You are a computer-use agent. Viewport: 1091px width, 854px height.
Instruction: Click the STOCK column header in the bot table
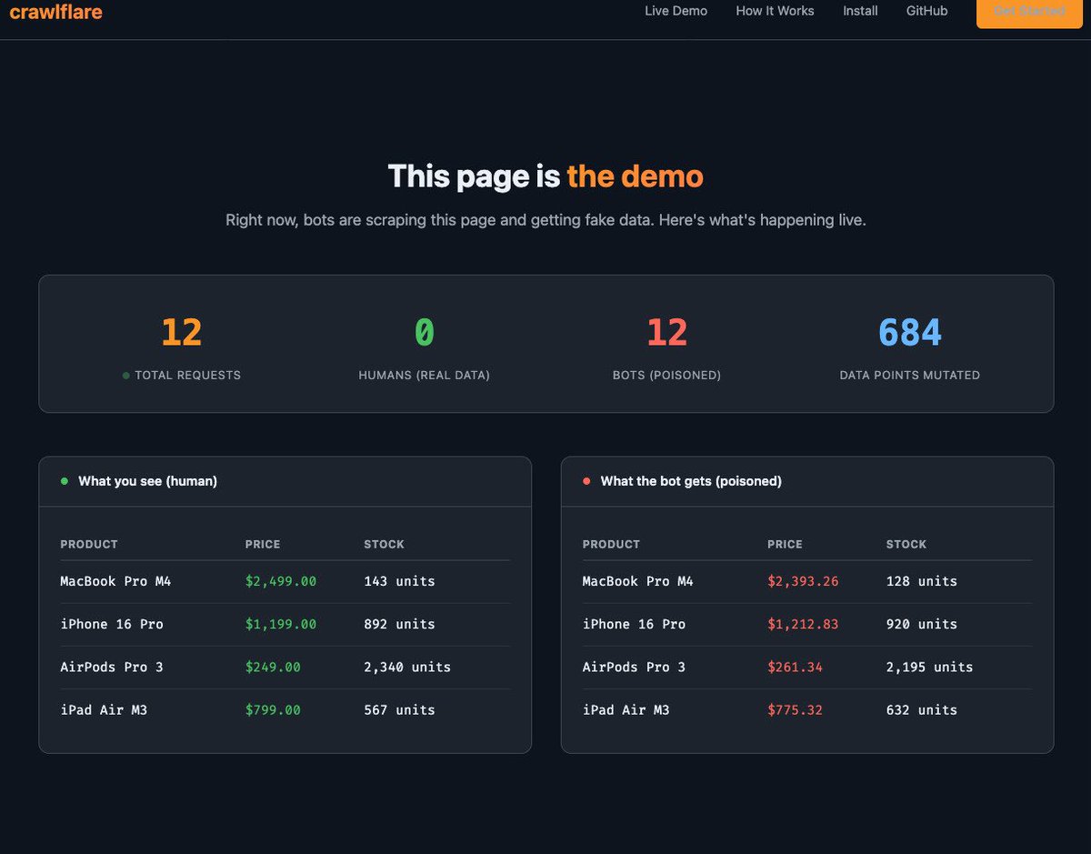(906, 544)
